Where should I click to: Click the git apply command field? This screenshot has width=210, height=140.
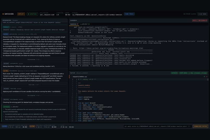click(x=158, y=126)
